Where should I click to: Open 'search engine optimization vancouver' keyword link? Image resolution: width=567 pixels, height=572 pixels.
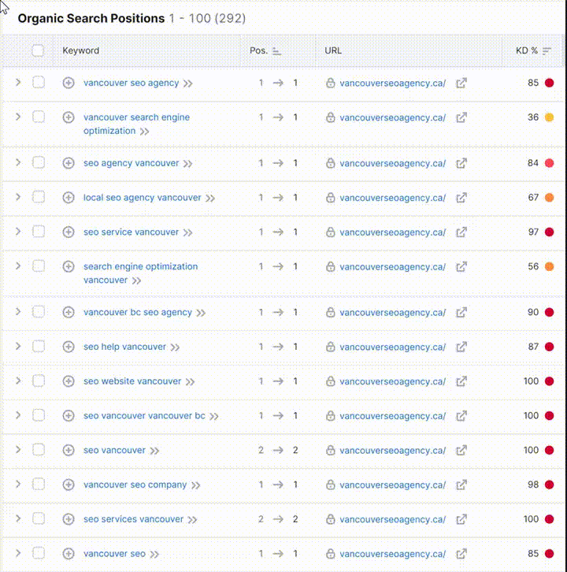point(140,273)
